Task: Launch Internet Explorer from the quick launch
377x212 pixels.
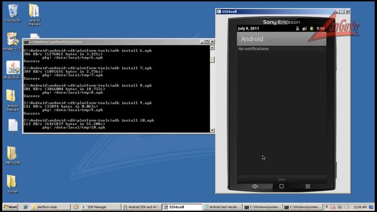Action: click(25, 207)
